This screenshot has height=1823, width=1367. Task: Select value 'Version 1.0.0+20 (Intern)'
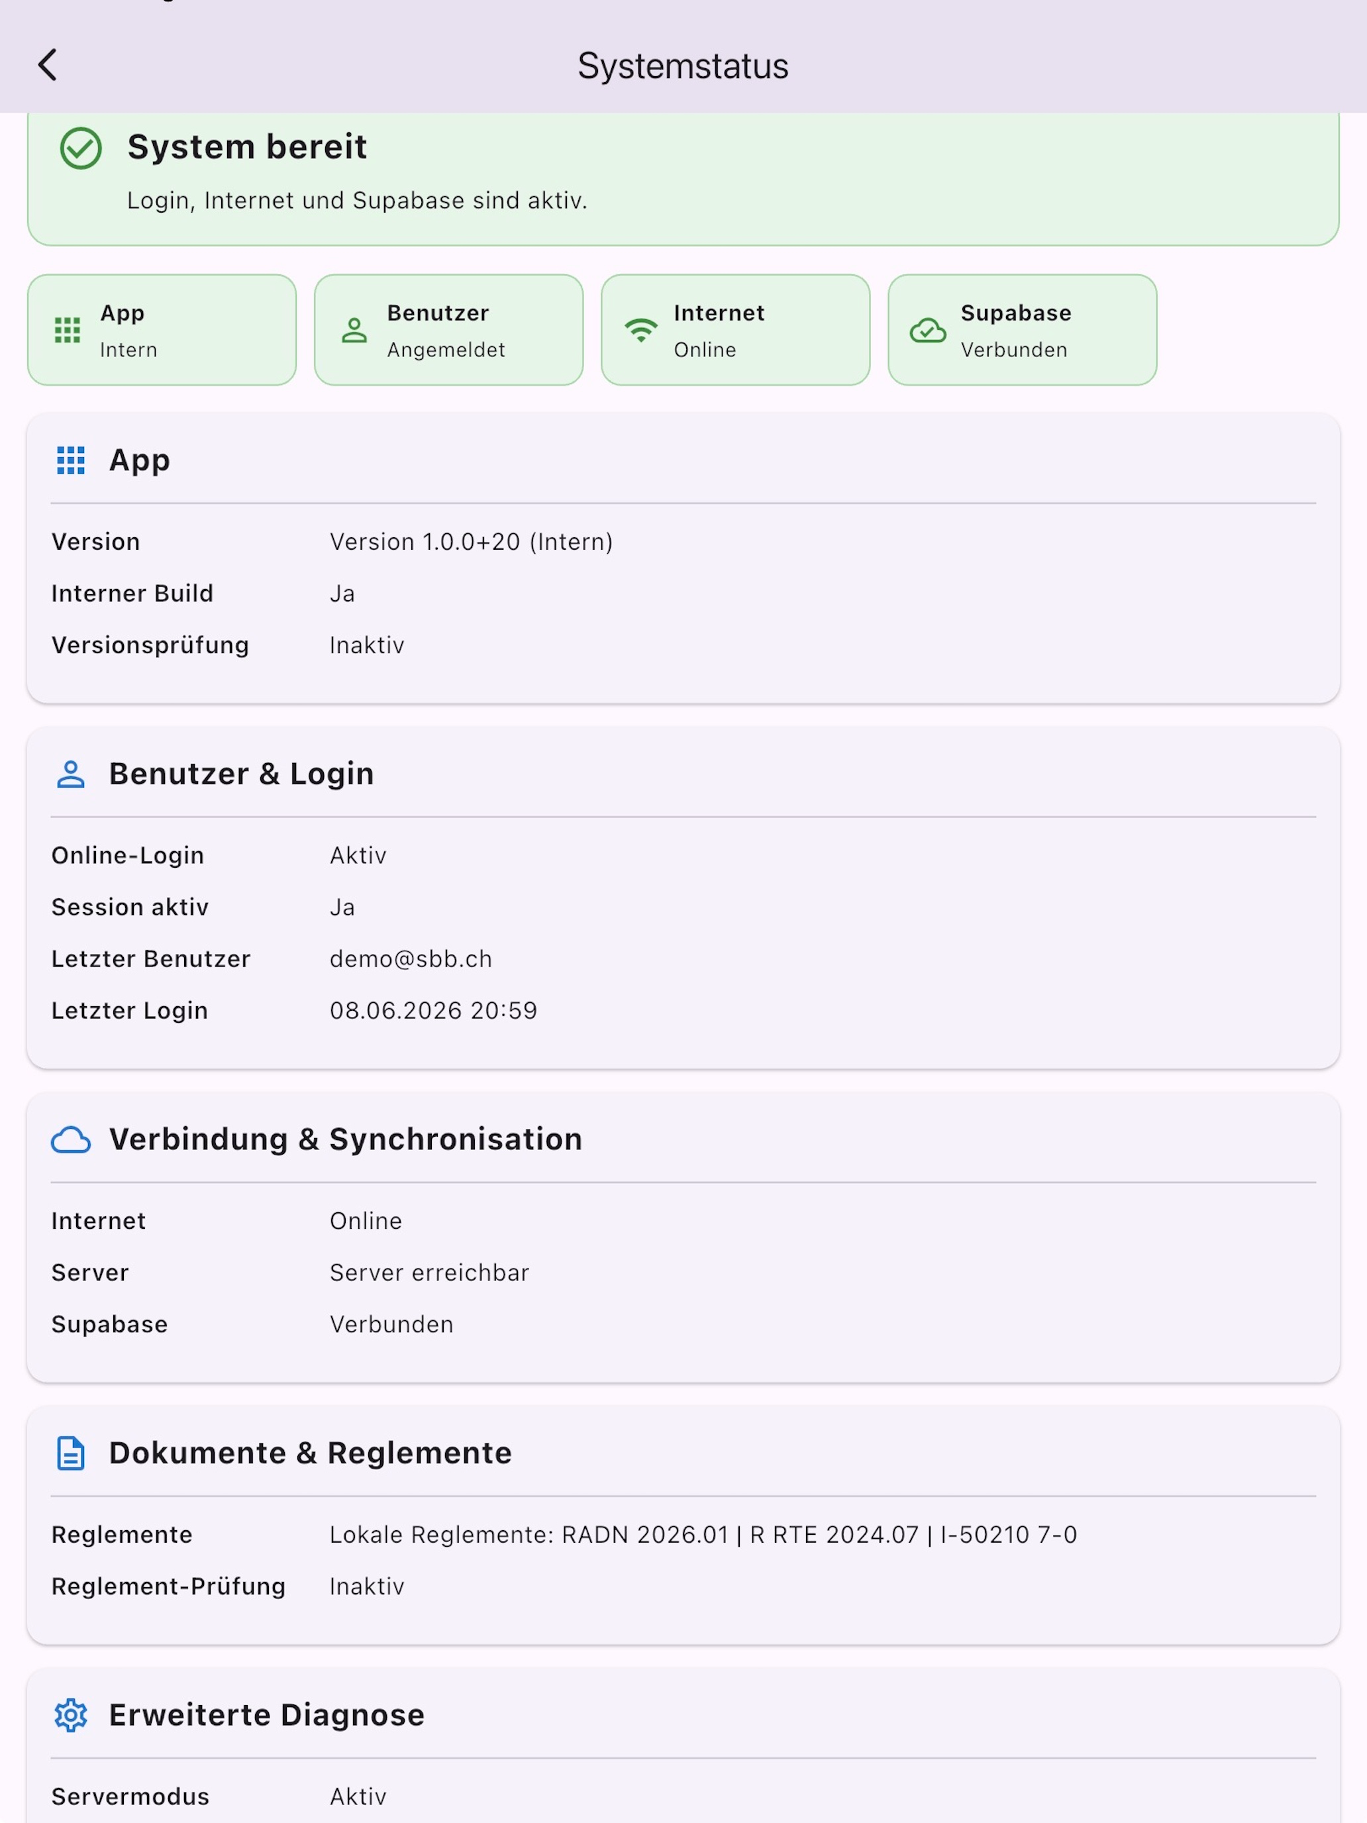point(472,541)
